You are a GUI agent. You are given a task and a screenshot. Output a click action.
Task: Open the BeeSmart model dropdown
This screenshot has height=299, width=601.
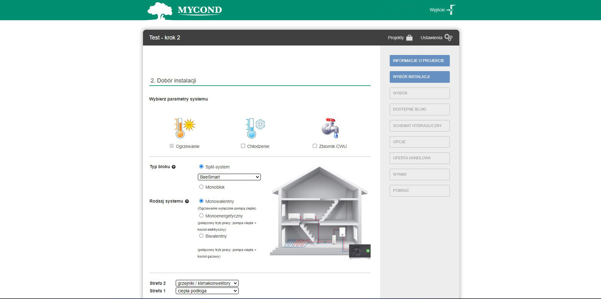pos(229,177)
